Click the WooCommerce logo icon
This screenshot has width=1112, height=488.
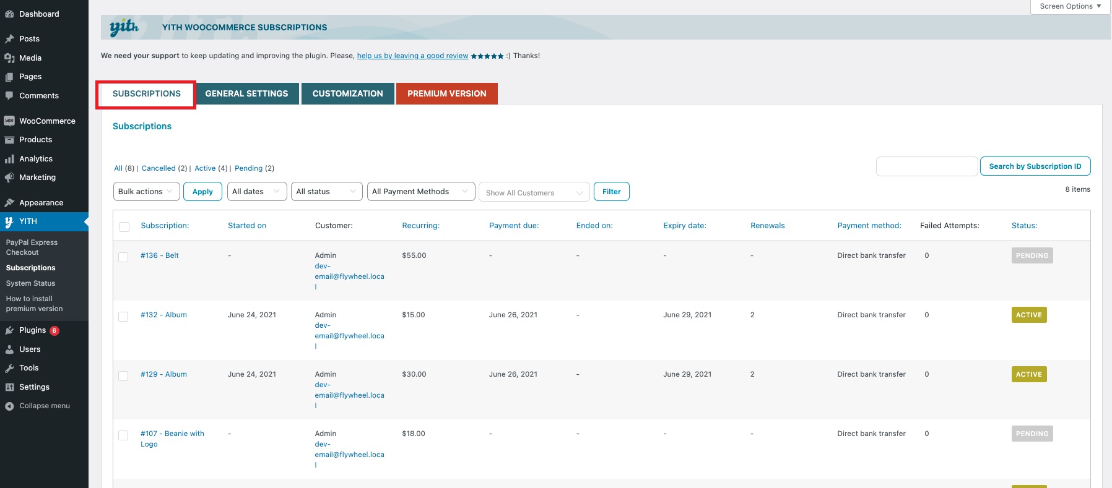coord(9,121)
